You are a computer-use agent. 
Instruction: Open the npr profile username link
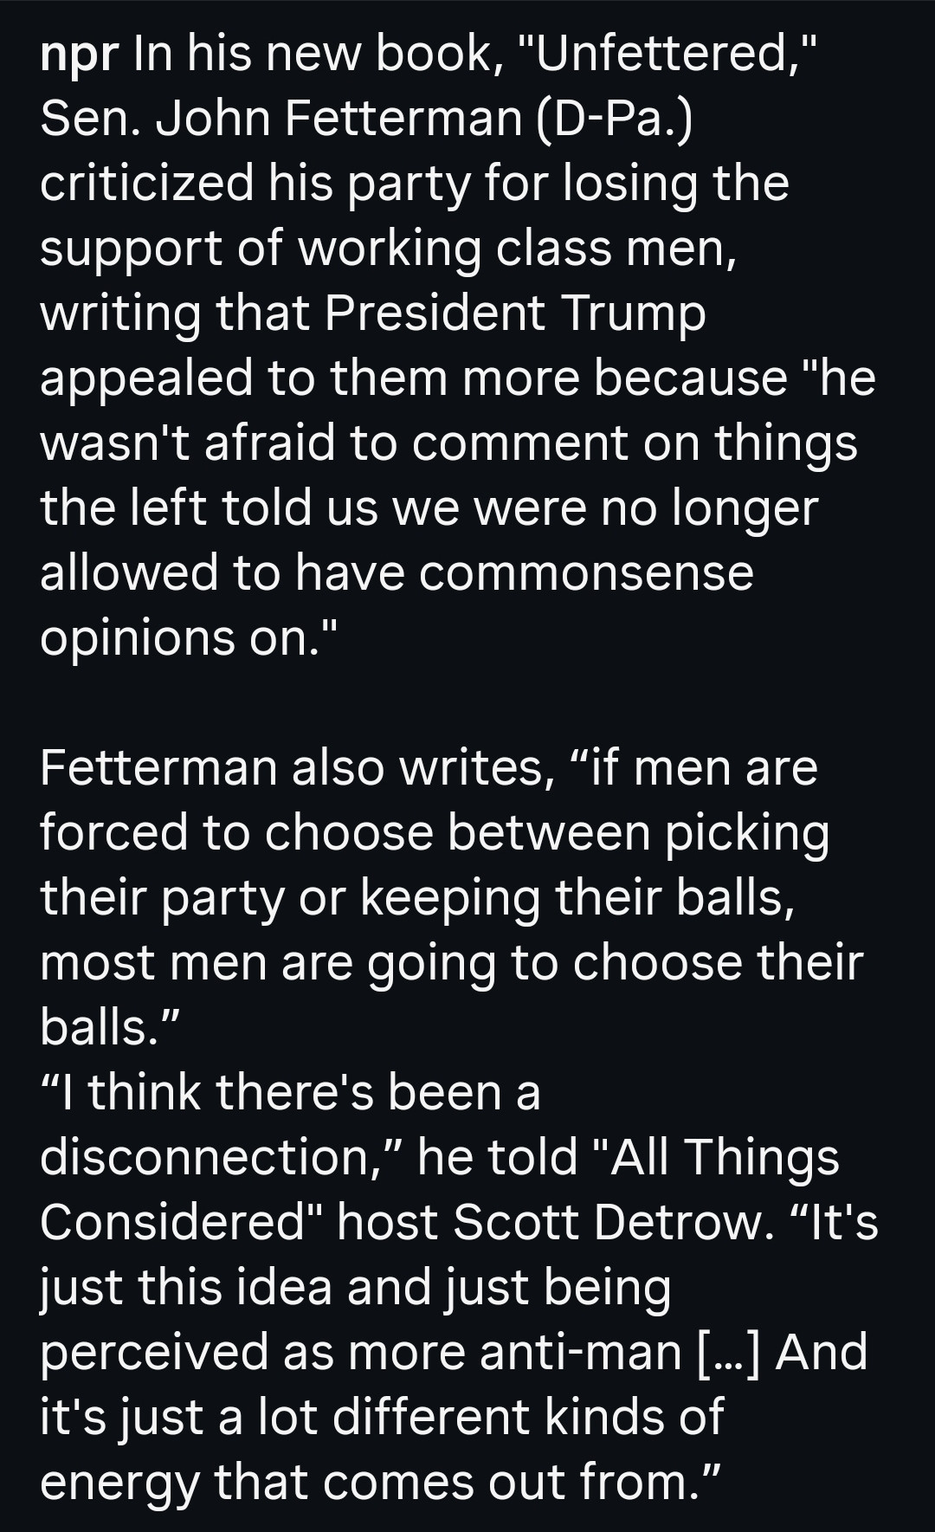point(80,55)
